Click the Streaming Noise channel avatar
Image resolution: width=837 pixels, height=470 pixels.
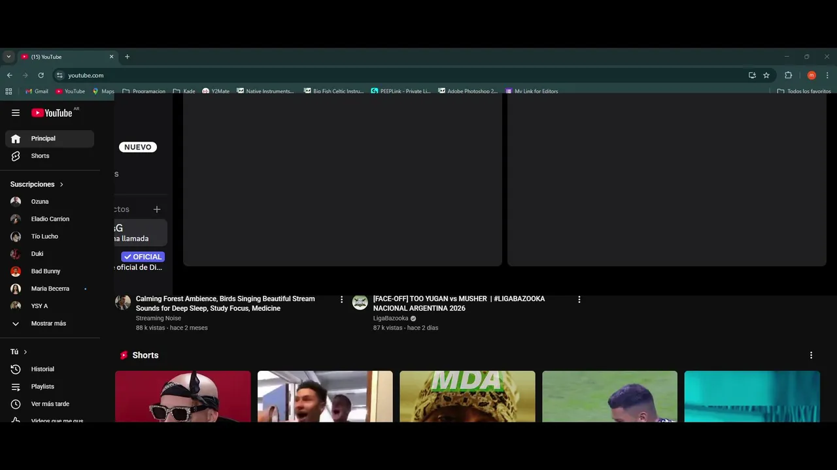click(123, 302)
